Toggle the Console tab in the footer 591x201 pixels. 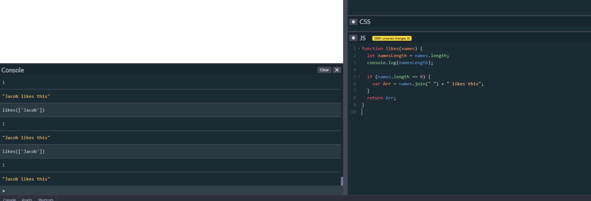[x=9, y=199]
